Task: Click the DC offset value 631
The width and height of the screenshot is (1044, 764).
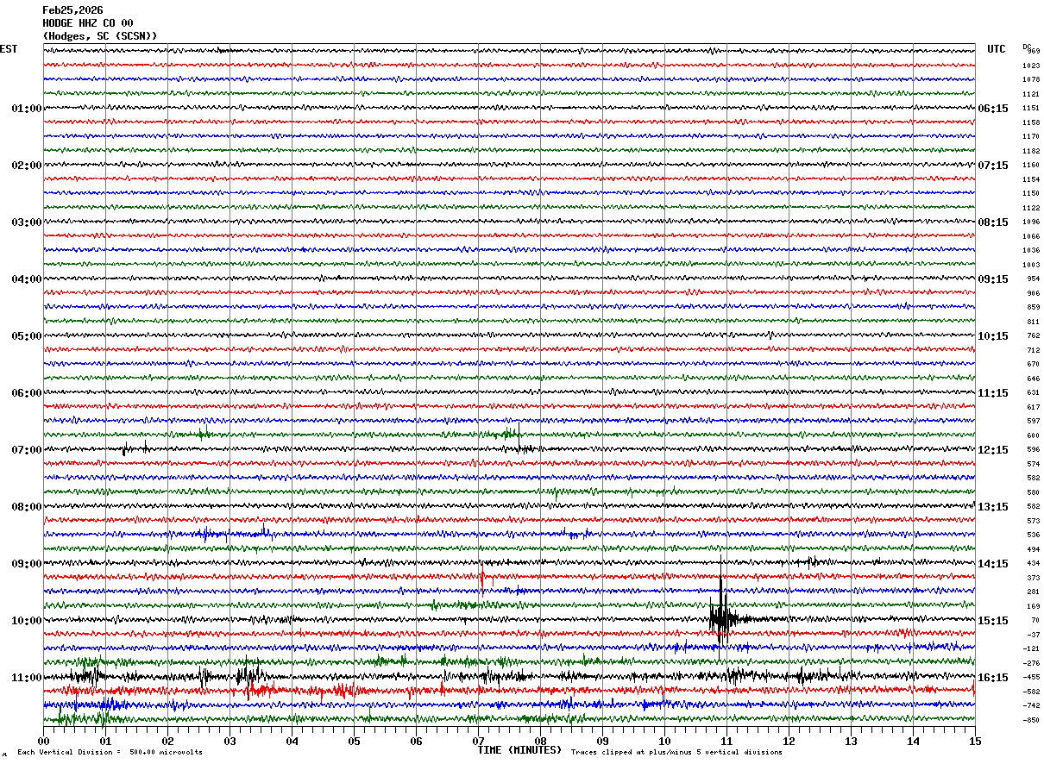Action: pos(1034,393)
